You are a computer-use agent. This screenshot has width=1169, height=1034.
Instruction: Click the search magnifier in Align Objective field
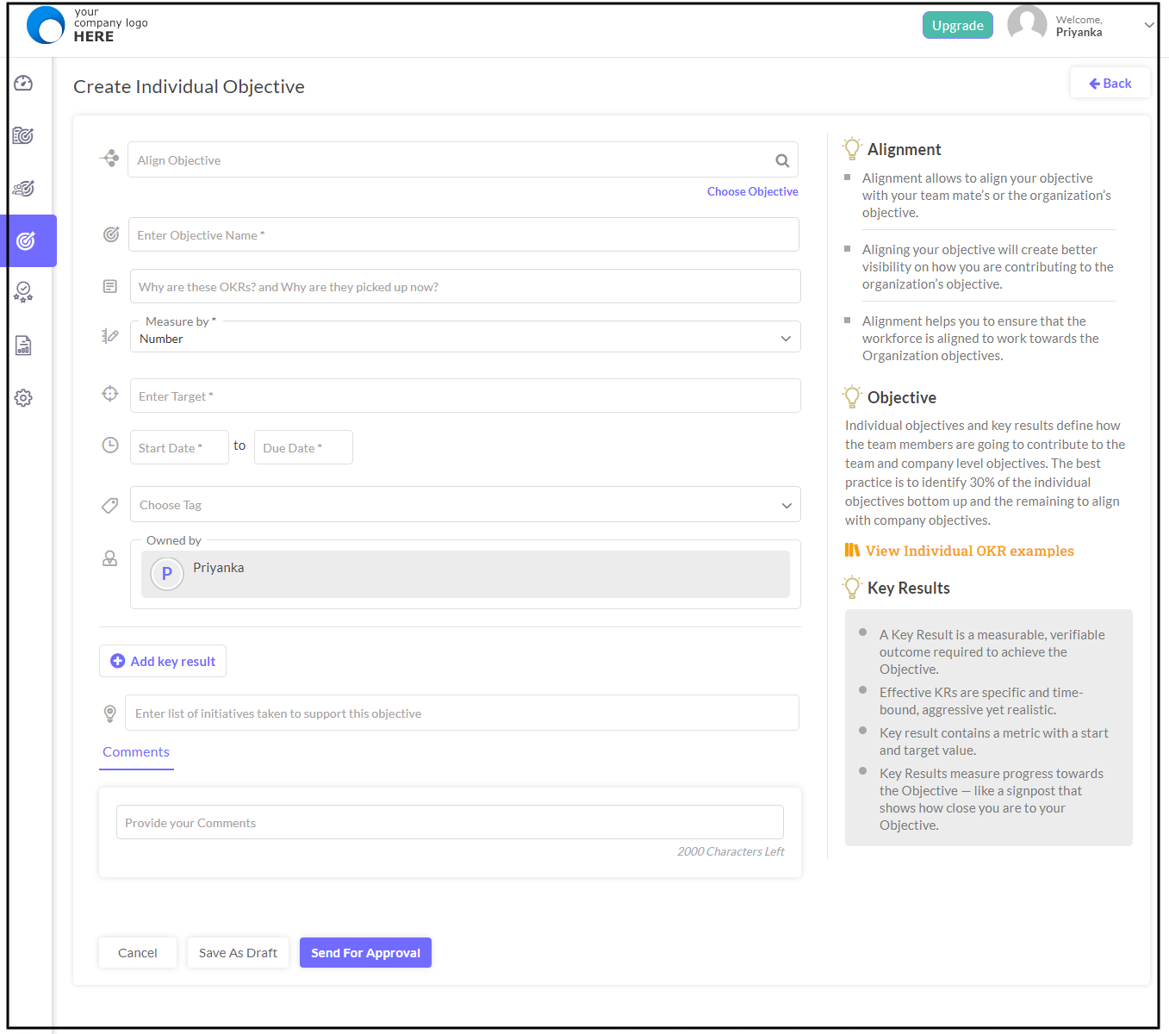coord(782,160)
